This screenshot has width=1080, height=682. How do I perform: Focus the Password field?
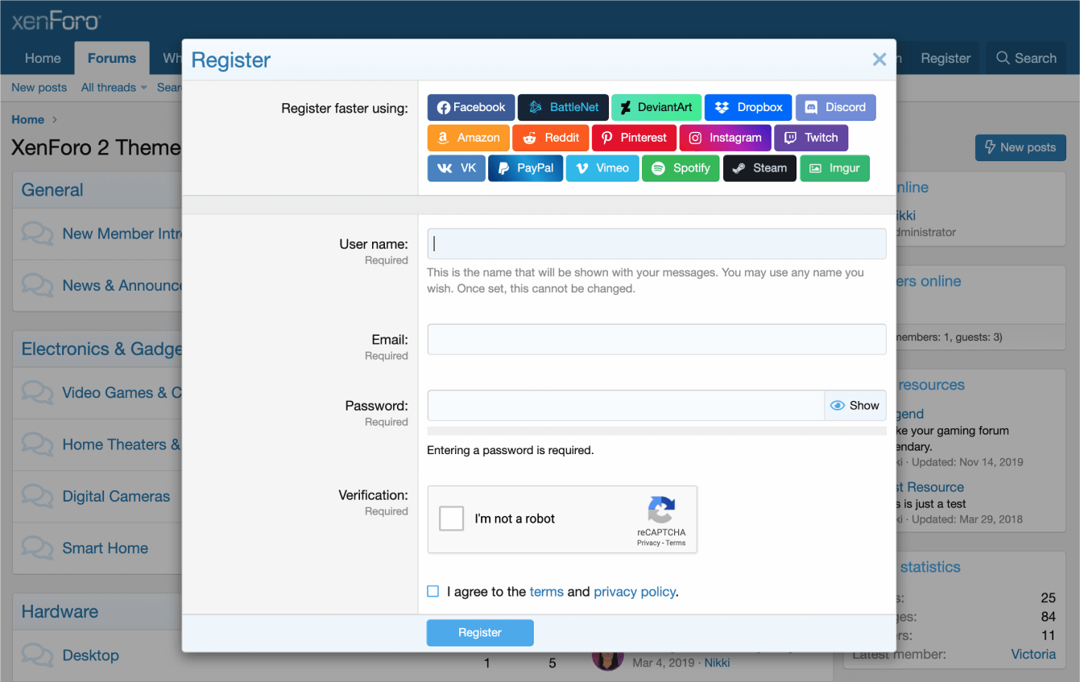pos(626,406)
